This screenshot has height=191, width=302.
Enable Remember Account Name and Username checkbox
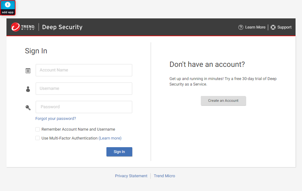(38, 129)
